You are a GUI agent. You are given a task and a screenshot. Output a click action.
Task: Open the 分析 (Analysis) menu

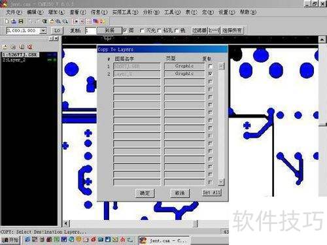[x=151, y=12]
